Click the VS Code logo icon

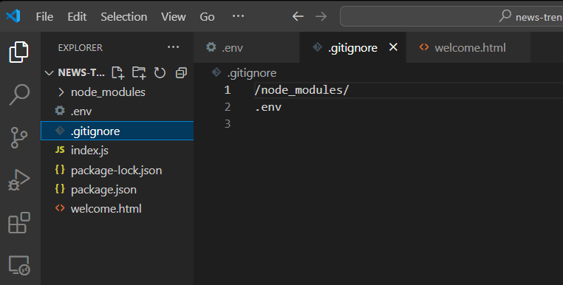pyautogui.click(x=13, y=16)
